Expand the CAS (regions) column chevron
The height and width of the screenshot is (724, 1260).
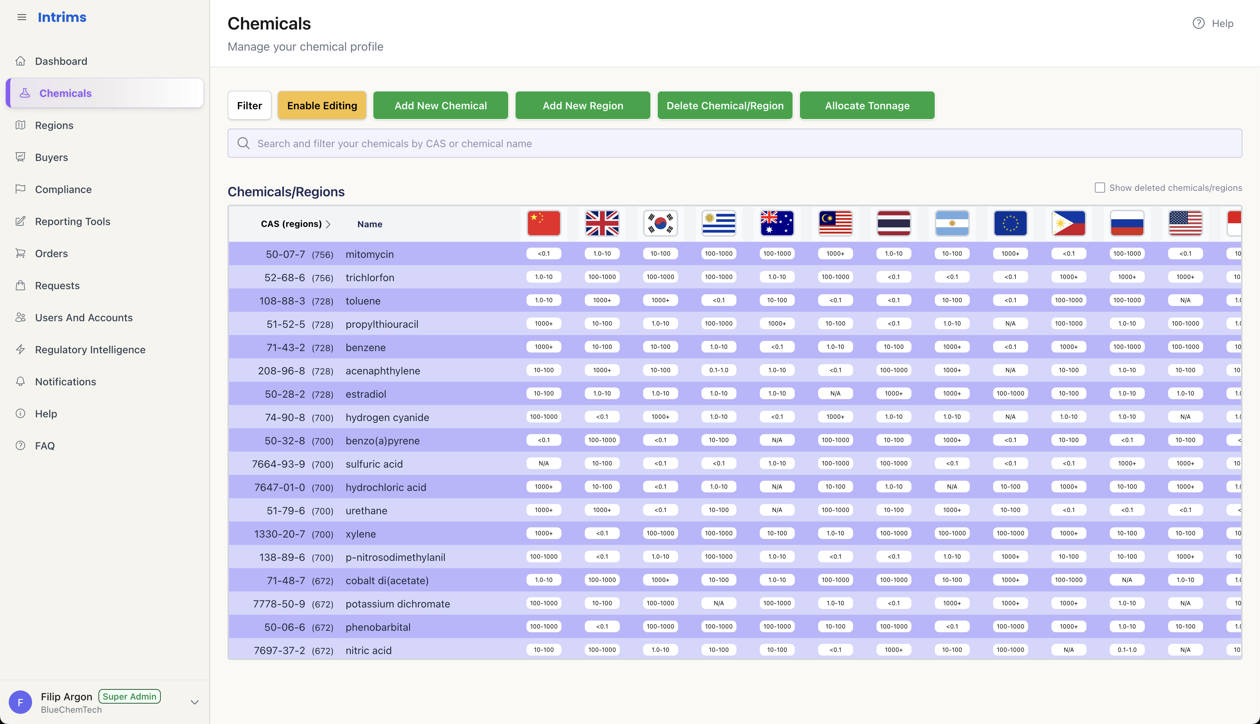[328, 224]
